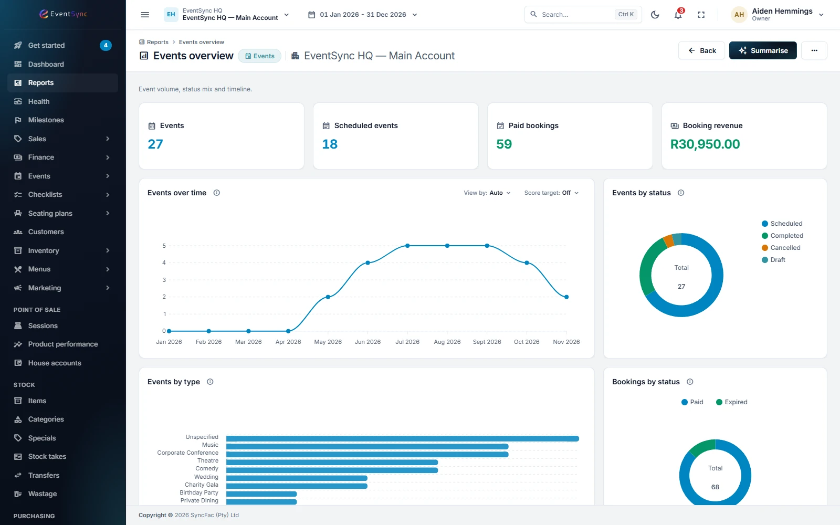Expand Sales menu in sidebar
Image resolution: width=840 pixels, height=525 pixels.
pos(62,139)
